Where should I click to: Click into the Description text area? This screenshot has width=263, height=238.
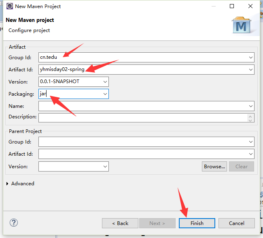[146, 118]
